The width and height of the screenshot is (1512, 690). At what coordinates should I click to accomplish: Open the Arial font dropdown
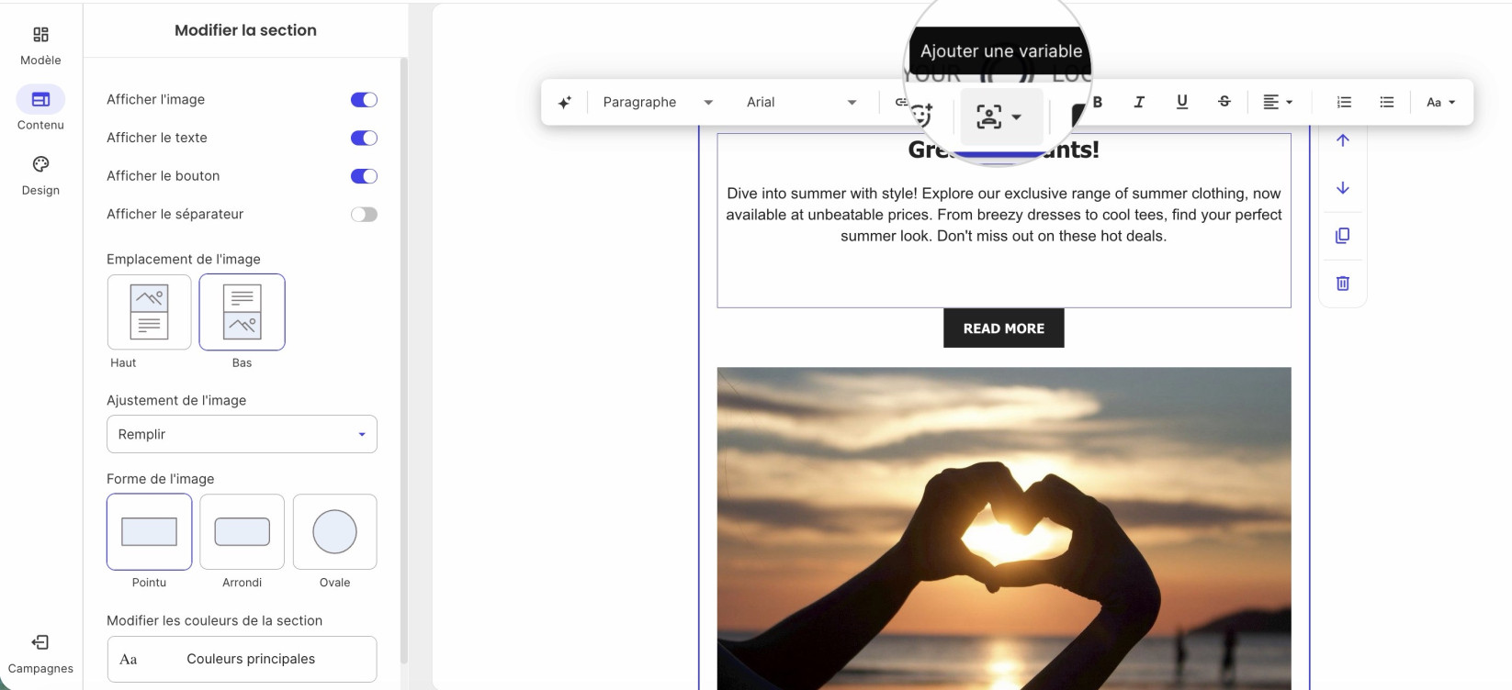point(801,103)
